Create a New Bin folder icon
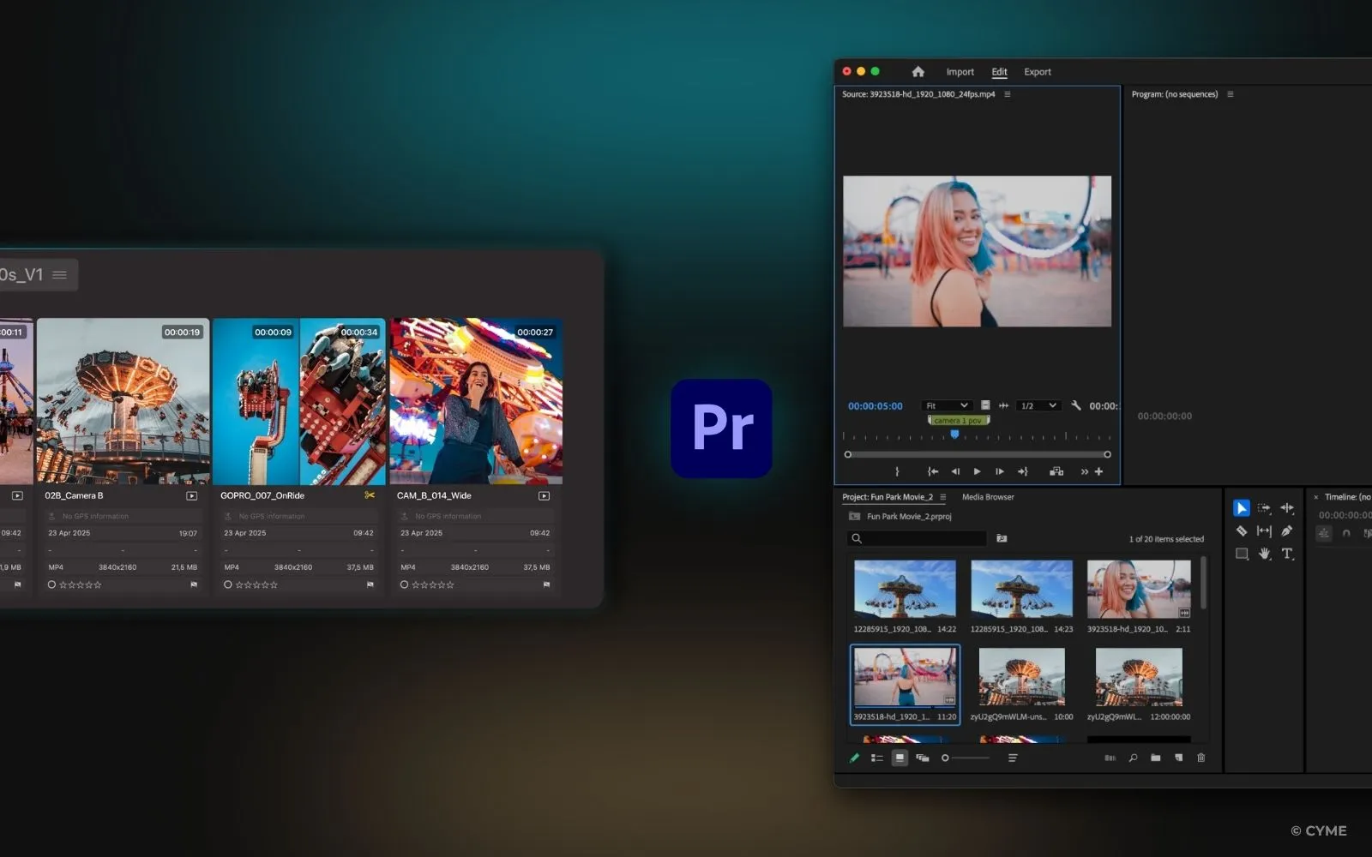The image size is (1372, 857). pos(1155,758)
